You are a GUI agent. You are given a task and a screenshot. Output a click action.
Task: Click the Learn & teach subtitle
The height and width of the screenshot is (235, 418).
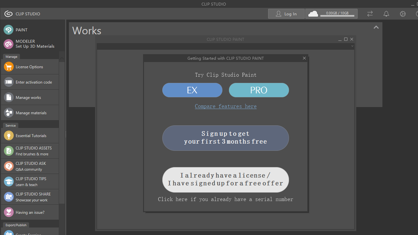point(26,185)
